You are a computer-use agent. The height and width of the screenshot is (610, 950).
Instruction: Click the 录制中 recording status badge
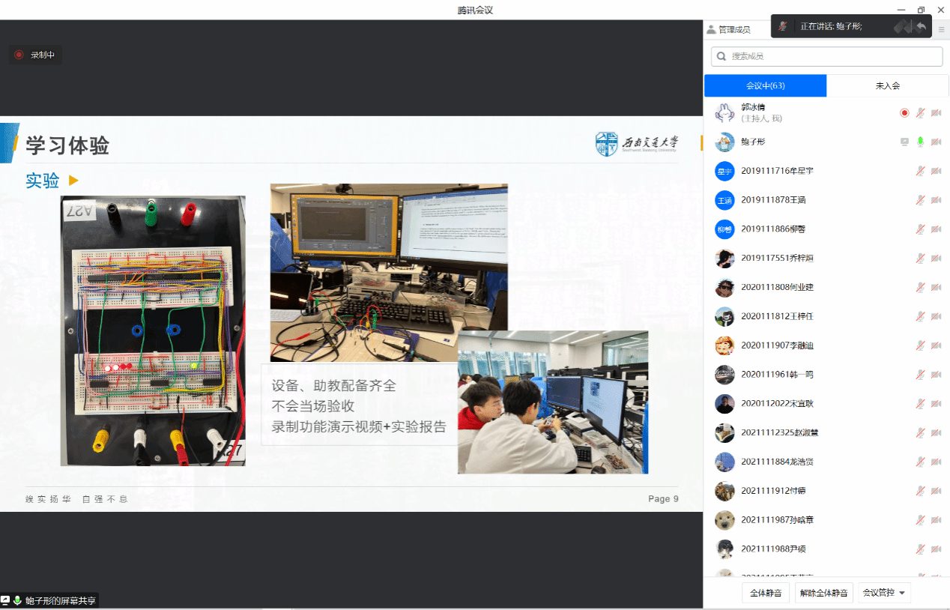(x=35, y=55)
